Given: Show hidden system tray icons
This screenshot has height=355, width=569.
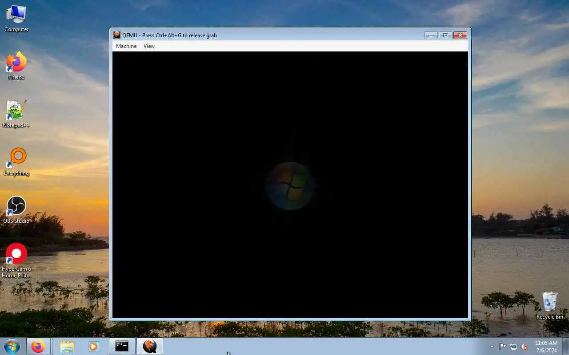Looking at the screenshot, I should [x=492, y=347].
